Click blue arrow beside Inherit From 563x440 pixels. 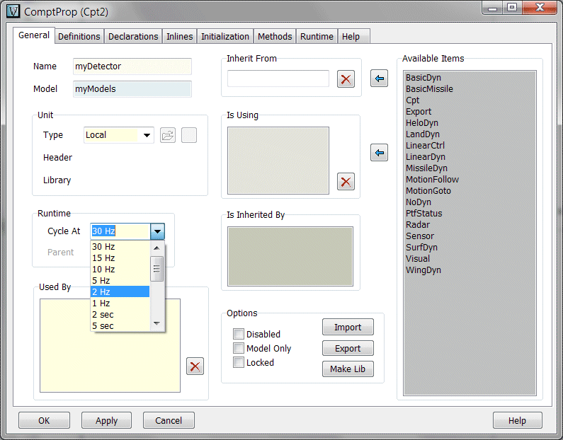[x=380, y=79]
